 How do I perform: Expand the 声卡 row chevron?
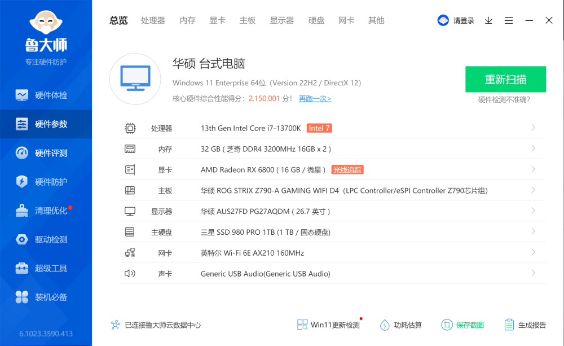pos(534,273)
